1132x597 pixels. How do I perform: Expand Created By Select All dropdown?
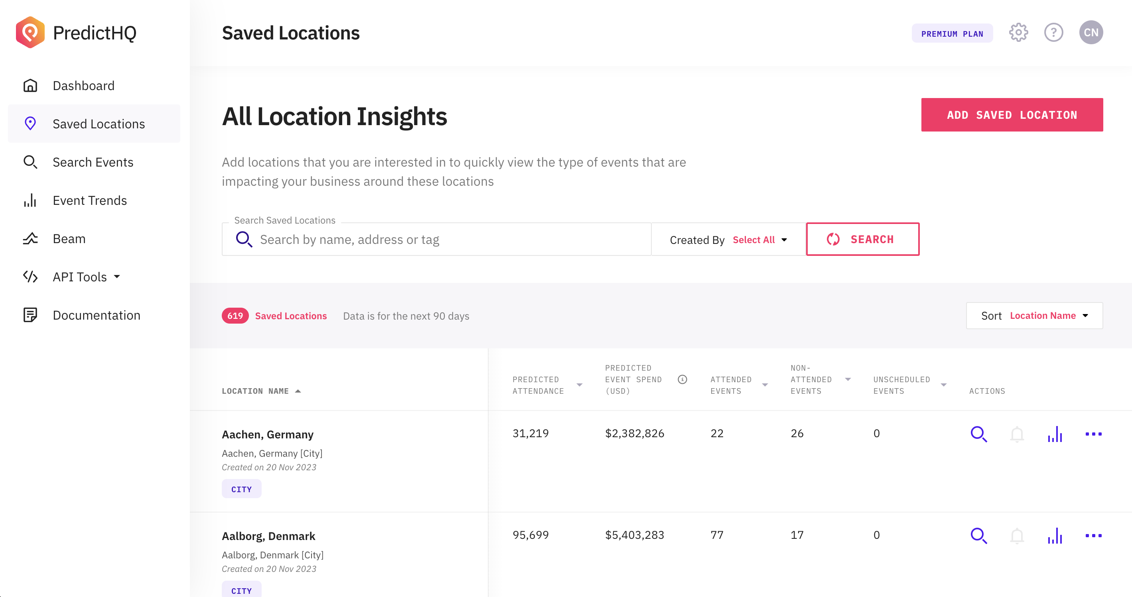click(759, 240)
